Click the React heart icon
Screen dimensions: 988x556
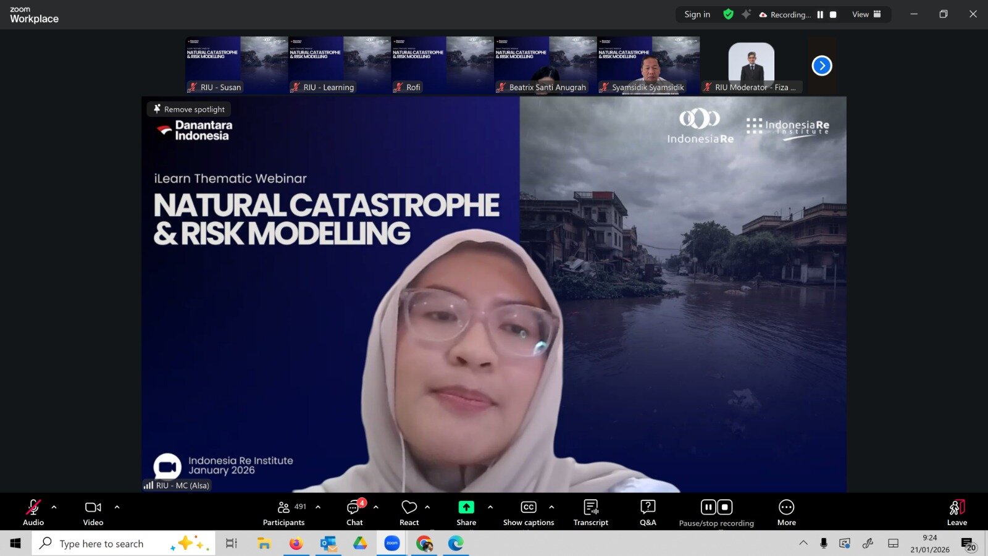coord(409,507)
